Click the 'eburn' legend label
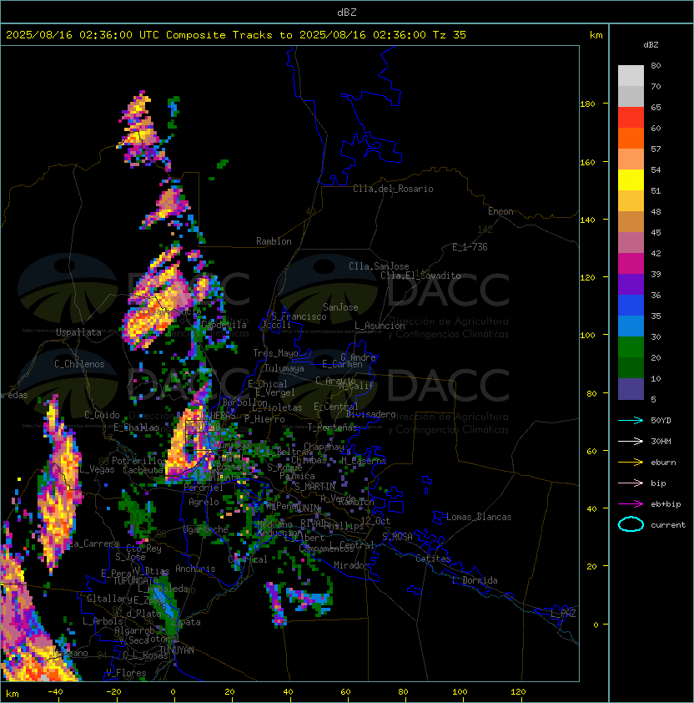This screenshot has width=694, height=703. click(663, 463)
